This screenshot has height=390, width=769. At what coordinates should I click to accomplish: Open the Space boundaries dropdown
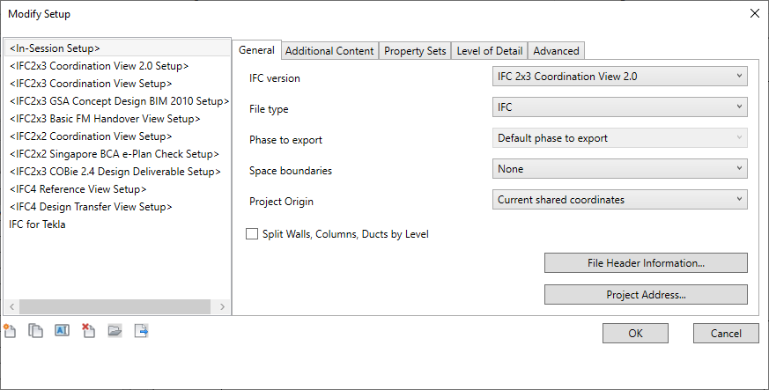[x=620, y=169]
